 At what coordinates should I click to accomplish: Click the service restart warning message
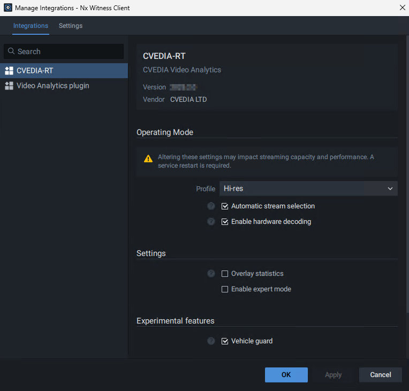[x=266, y=161]
